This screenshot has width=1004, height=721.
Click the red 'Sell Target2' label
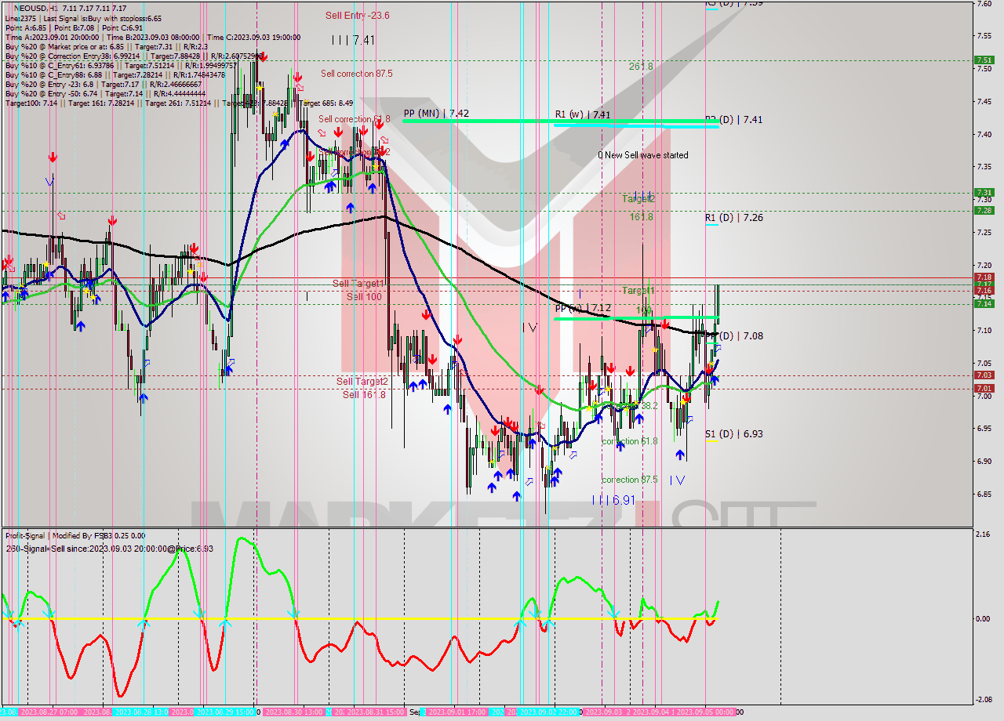point(362,382)
